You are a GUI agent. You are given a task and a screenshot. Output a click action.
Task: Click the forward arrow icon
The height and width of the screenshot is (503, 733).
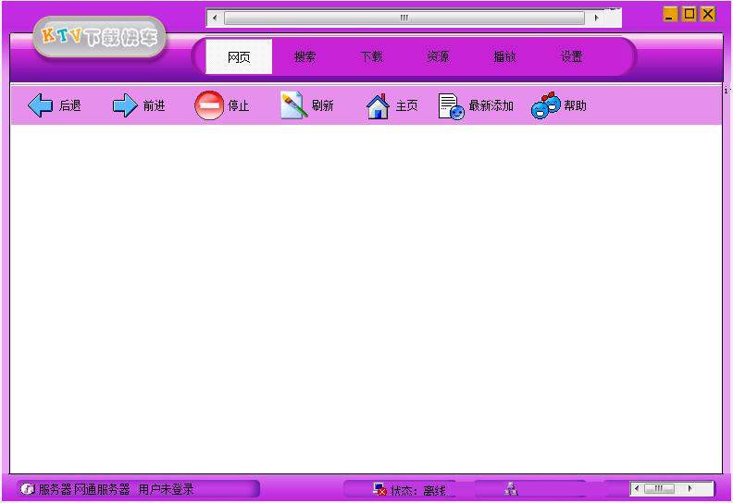click(x=124, y=106)
